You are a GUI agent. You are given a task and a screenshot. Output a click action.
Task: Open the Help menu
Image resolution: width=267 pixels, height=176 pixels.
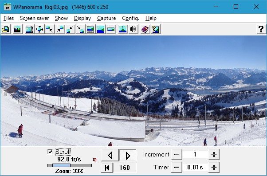click(151, 18)
